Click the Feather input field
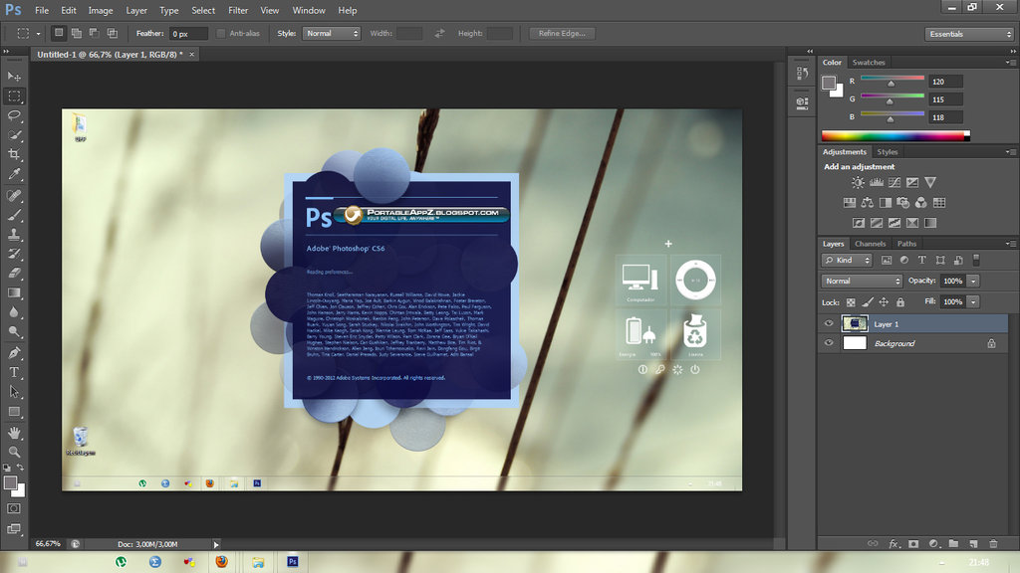Viewport: 1020px width, 573px height. (x=188, y=34)
